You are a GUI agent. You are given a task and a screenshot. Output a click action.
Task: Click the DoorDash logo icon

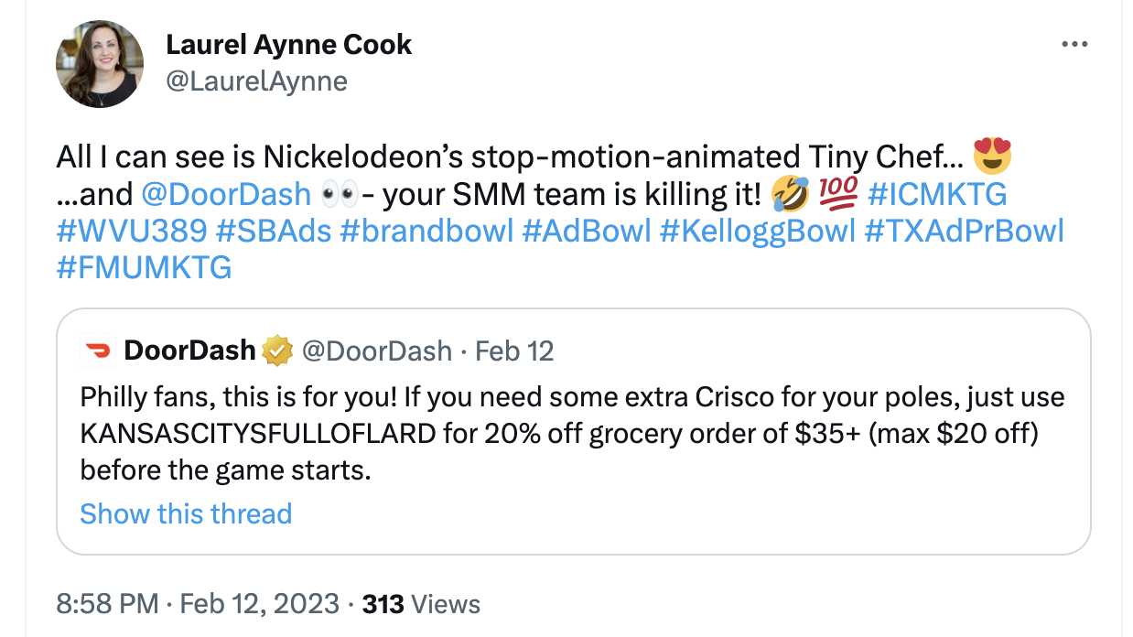(96, 351)
